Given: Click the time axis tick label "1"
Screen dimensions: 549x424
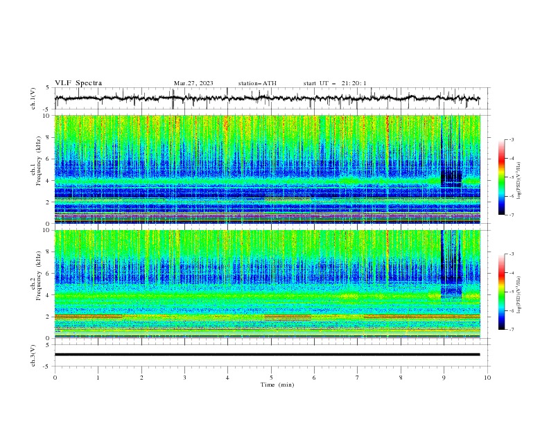Looking at the screenshot, I should [x=98, y=378].
